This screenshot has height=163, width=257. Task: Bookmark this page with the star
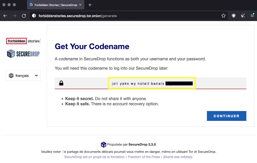[x=223, y=16]
